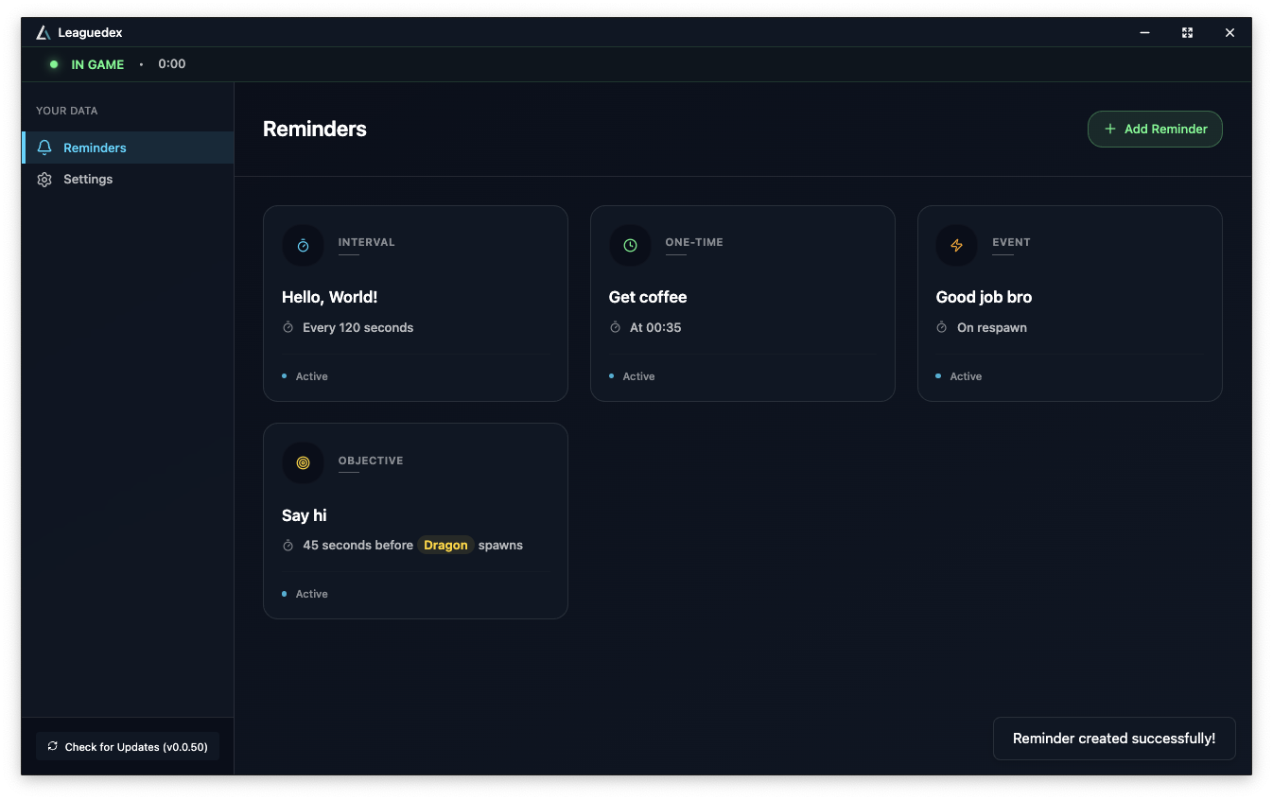Viewport: 1273px width, 800px height.
Task: Click the IN GAME status label
Action: [x=97, y=64]
